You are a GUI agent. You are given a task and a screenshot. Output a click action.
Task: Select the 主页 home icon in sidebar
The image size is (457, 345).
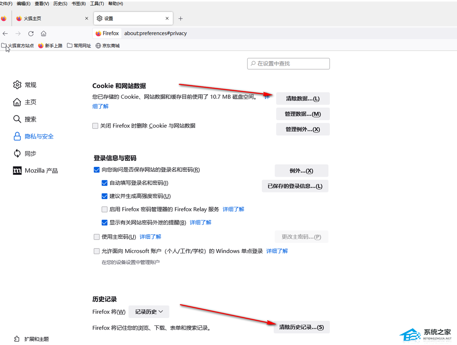[17, 102]
